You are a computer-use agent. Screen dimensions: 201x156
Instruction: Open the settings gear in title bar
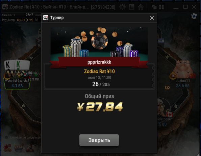122,7
